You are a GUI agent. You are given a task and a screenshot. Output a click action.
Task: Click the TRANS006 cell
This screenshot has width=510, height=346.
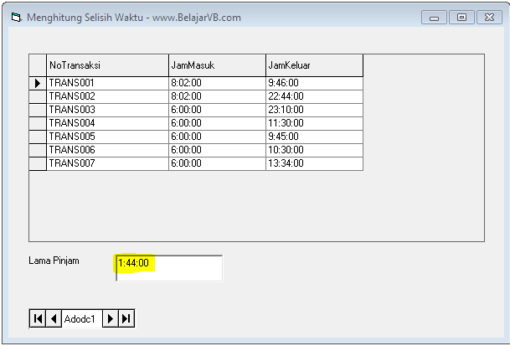(x=108, y=150)
